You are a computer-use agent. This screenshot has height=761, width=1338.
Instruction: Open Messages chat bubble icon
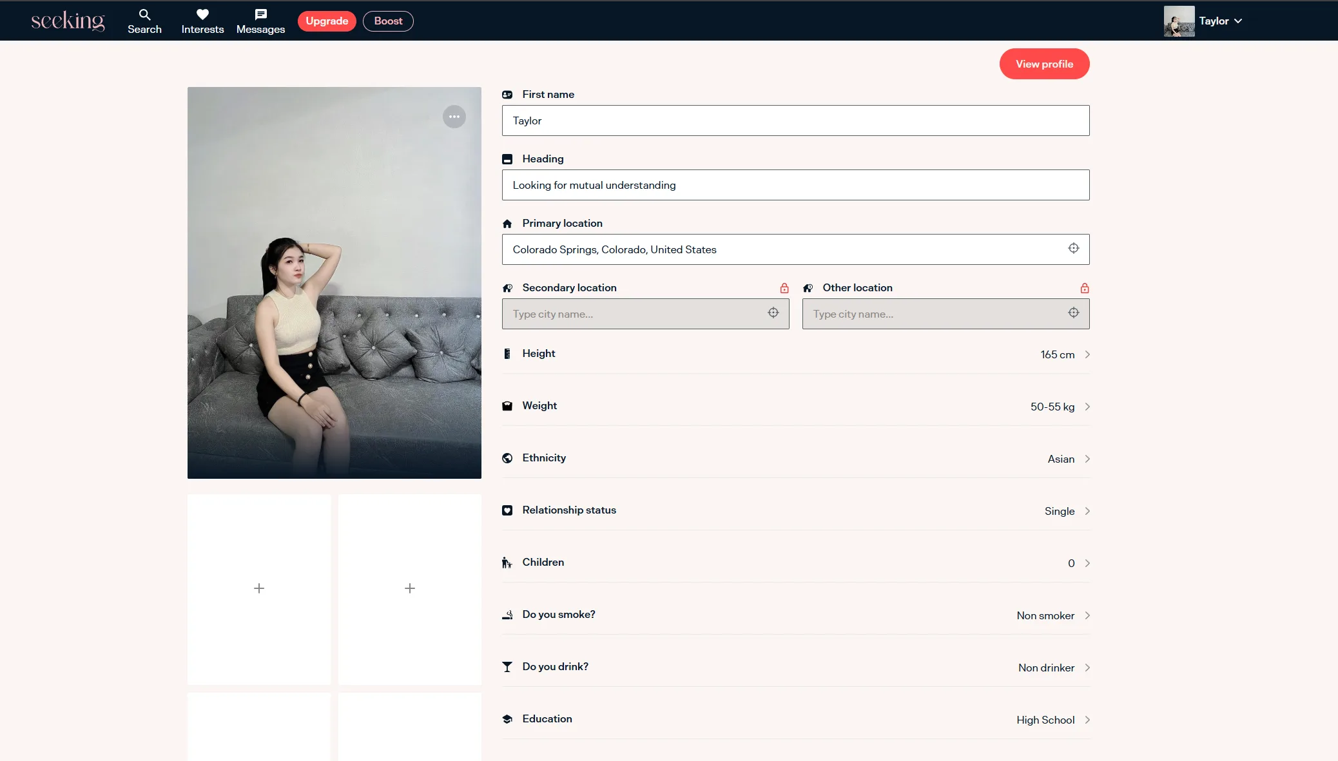[x=260, y=14]
